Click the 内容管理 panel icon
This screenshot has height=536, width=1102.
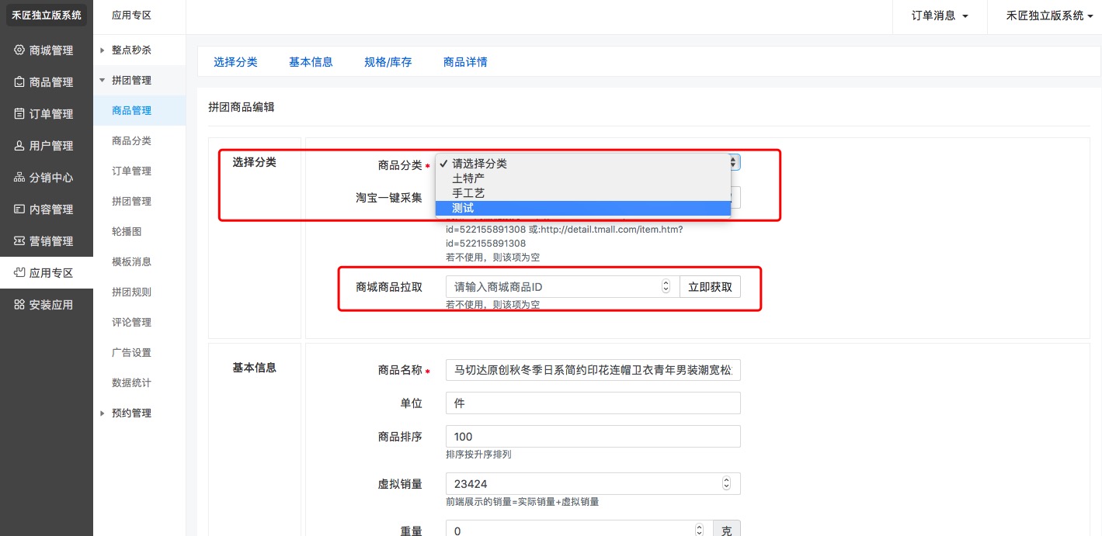click(x=19, y=209)
